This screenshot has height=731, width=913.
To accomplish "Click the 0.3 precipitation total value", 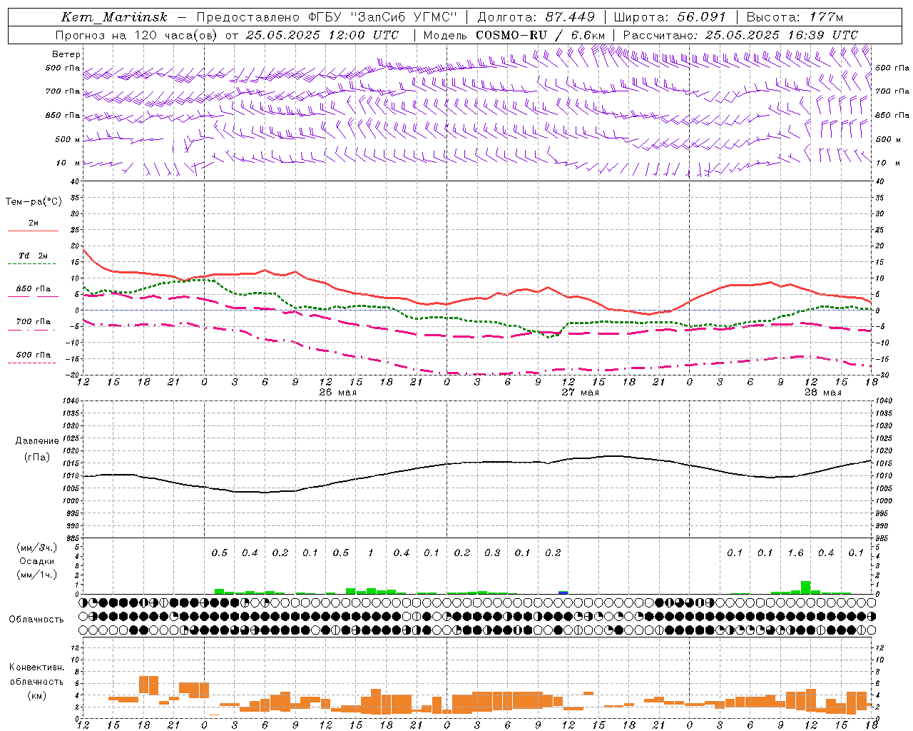I will click(492, 553).
